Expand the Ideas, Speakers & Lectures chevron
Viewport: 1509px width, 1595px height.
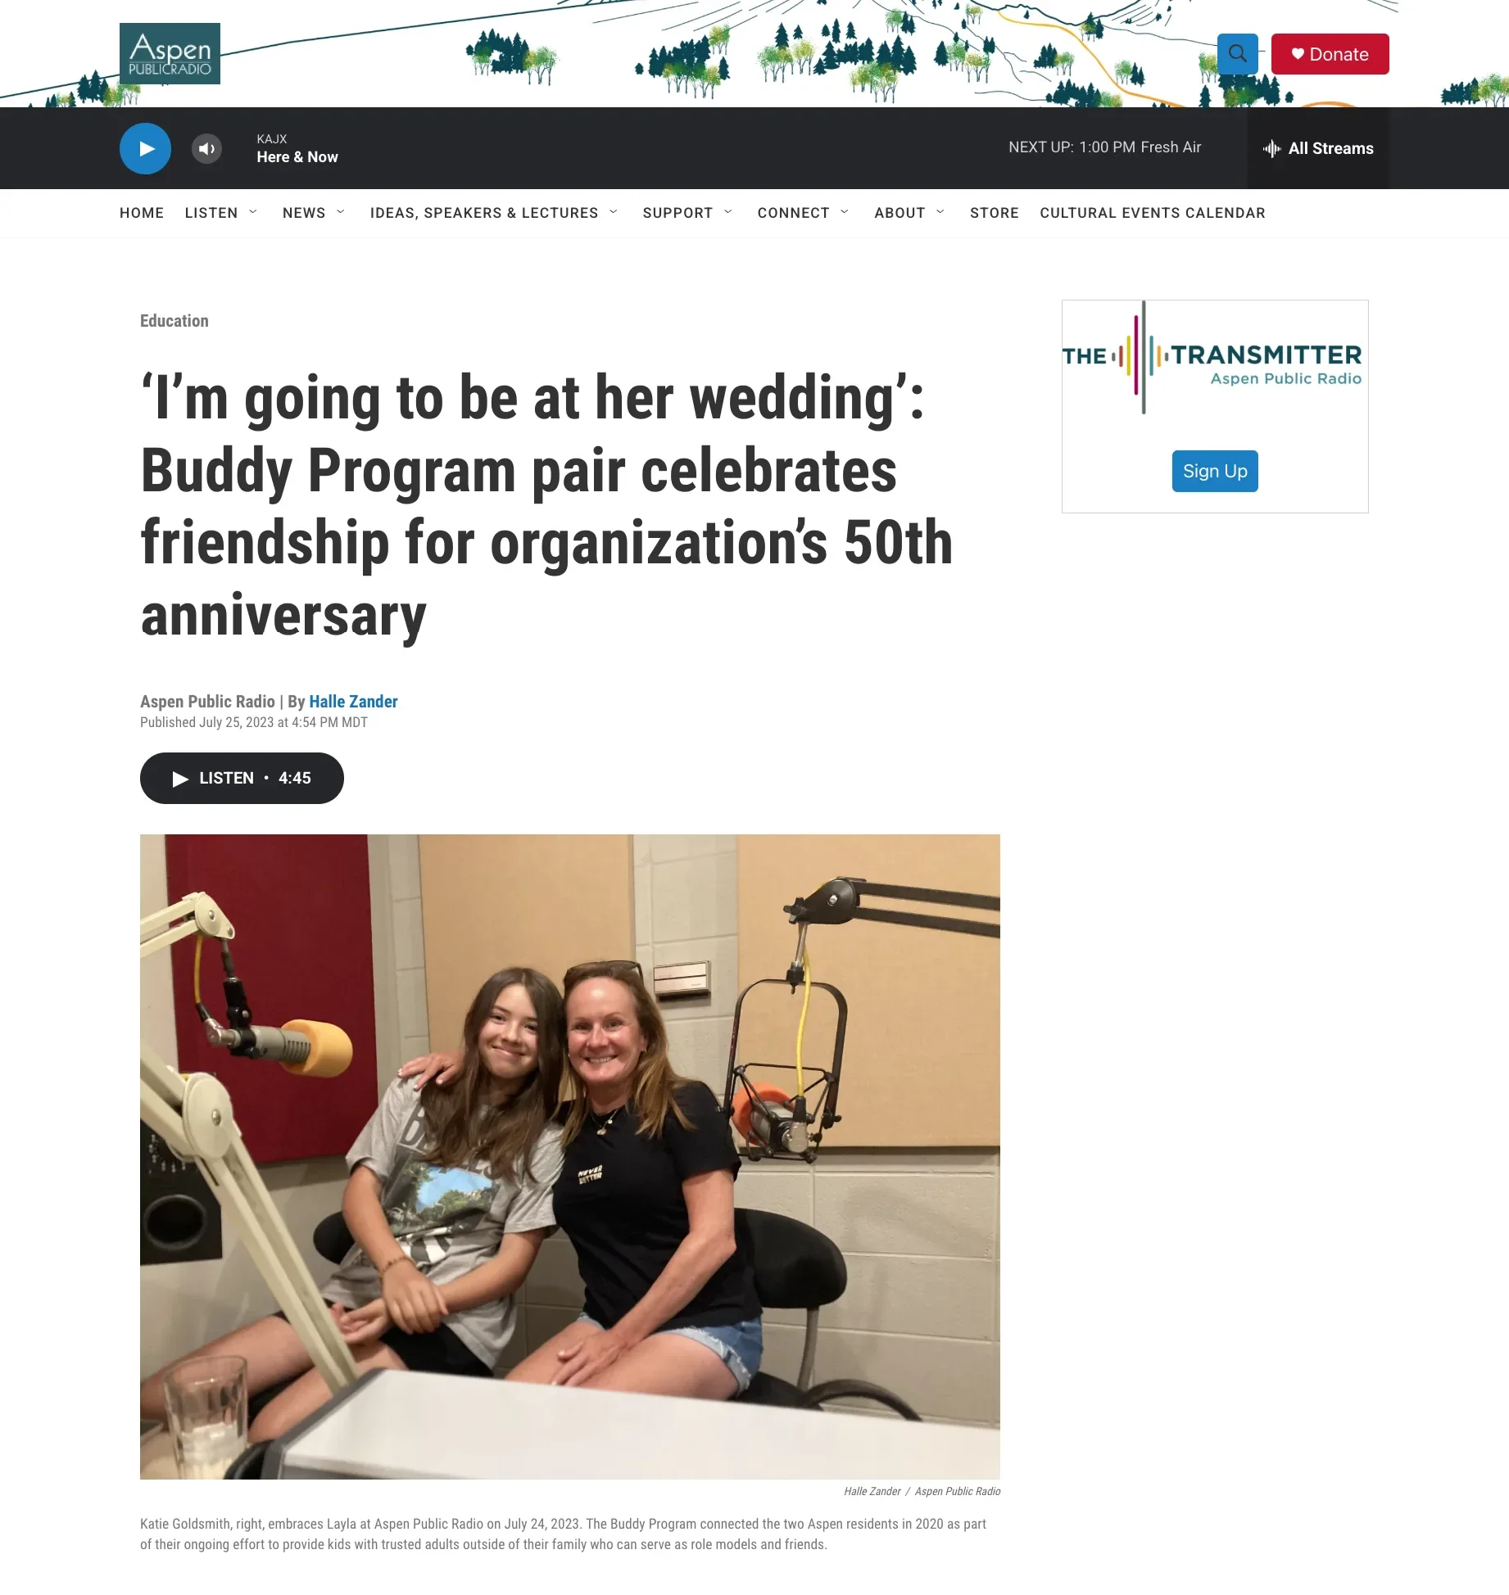(614, 212)
